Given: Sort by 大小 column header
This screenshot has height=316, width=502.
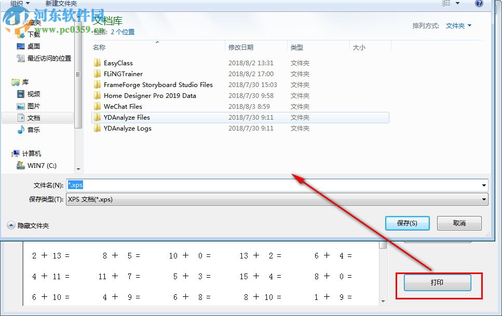Looking at the screenshot, I should click(359, 47).
